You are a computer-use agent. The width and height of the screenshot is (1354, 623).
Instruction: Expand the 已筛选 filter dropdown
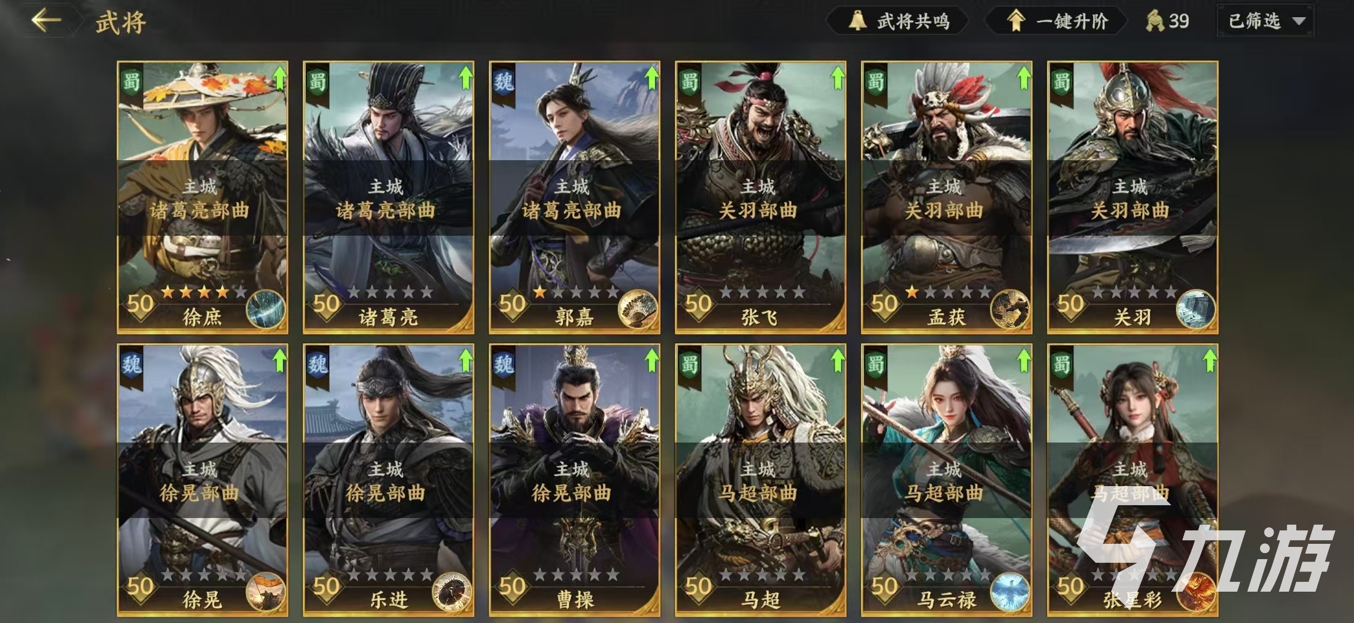[x=1266, y=21]
